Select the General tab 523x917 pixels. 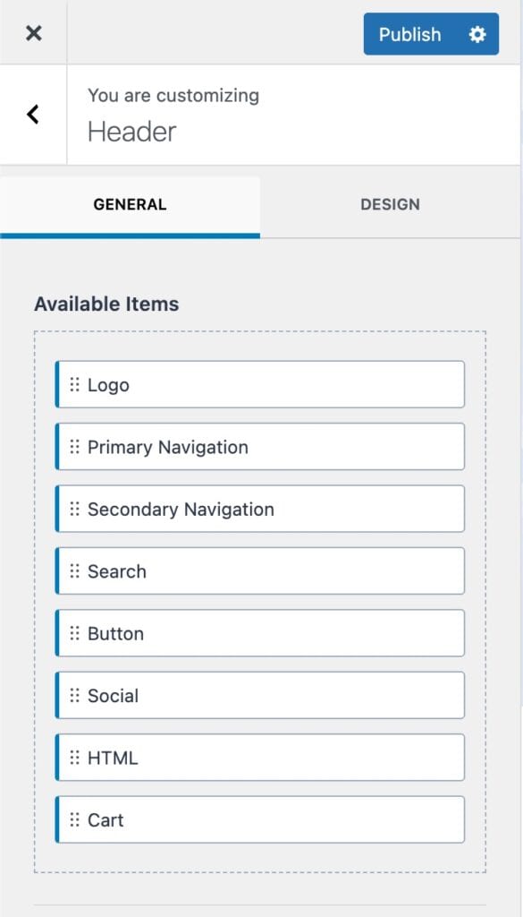pyautogui.click(x=129, y=204)
